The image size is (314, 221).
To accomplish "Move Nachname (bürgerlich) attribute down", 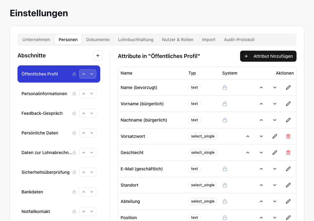I will (275, 120).
